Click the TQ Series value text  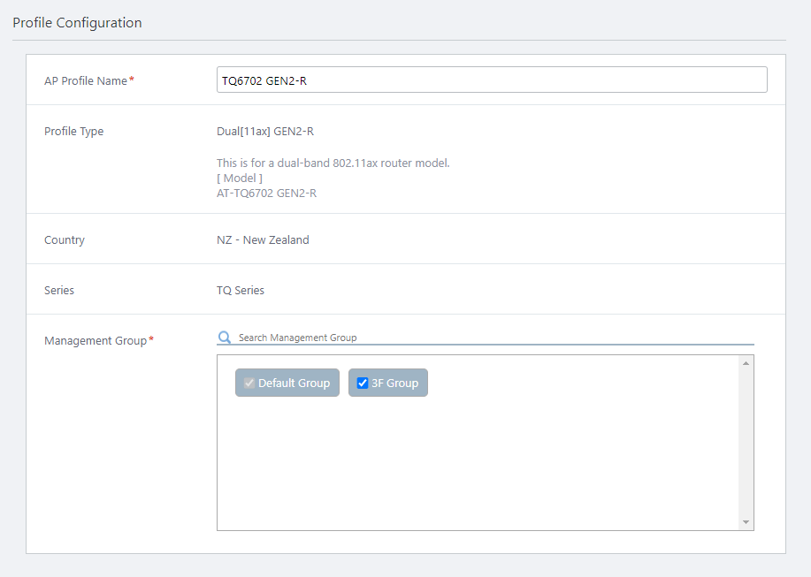[241, 291]
